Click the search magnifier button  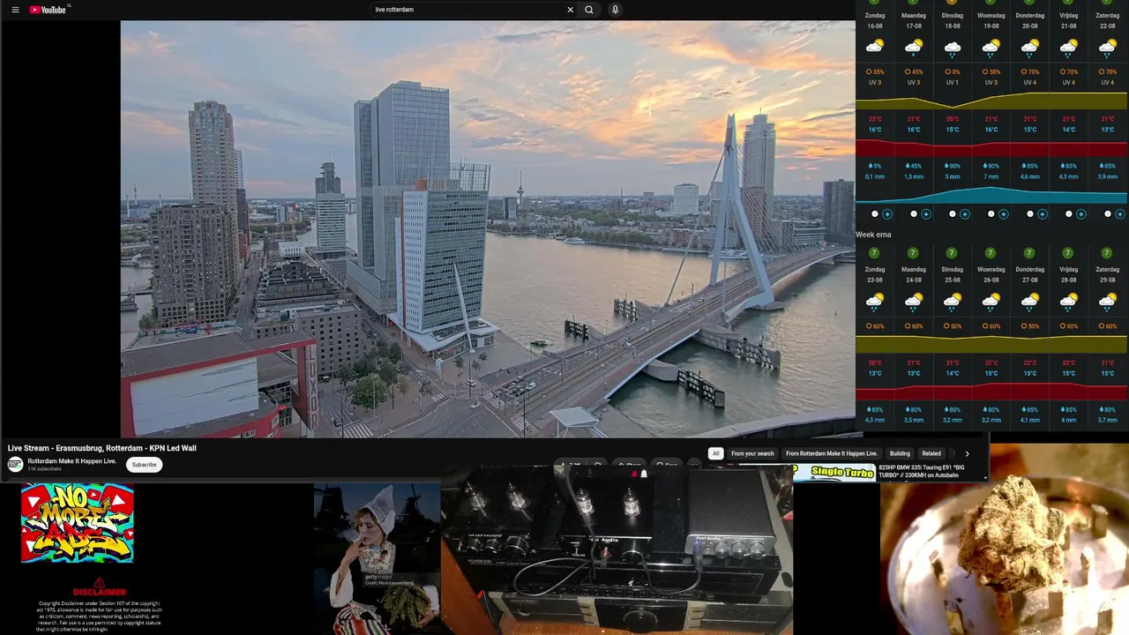pos(589,10)
